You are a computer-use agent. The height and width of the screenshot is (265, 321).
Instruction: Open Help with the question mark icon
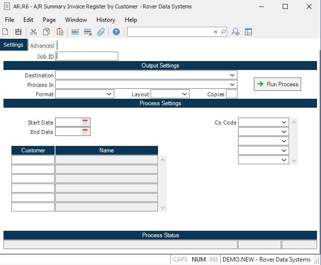[x=116, y=32]
